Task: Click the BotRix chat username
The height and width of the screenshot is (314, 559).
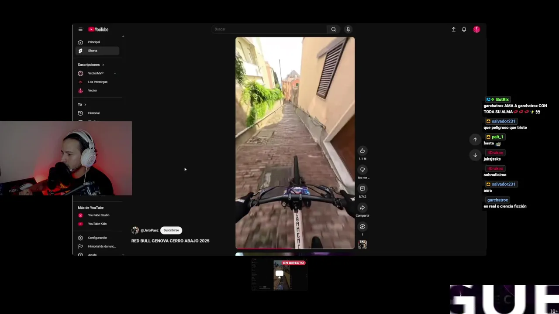Action: pos(502,99)
